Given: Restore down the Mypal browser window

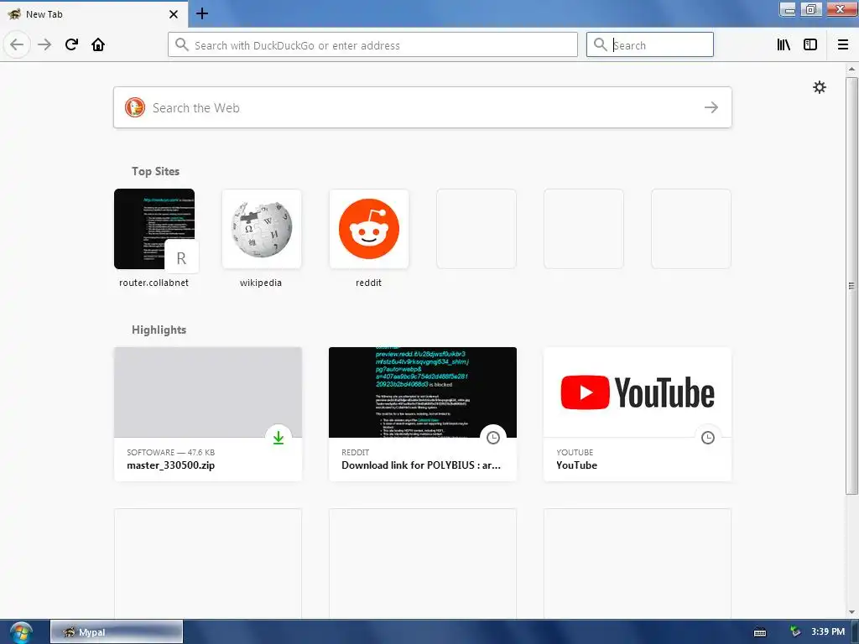Looking at the screenshot, I should pyautogui.click(x=811, y=9).
